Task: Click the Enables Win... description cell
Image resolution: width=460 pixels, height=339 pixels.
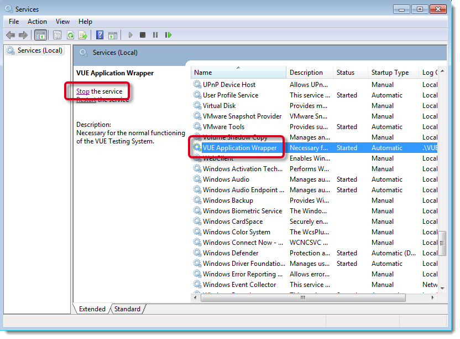Action: pos(310,158)
